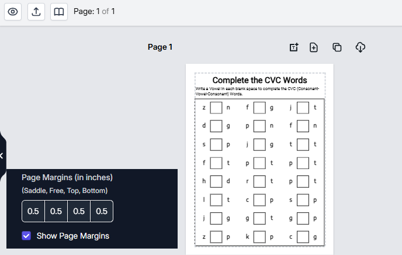Select the 'Complete the CVC Words' title
The width and height of the screenshot is (402, 255).
click(259, 80)
